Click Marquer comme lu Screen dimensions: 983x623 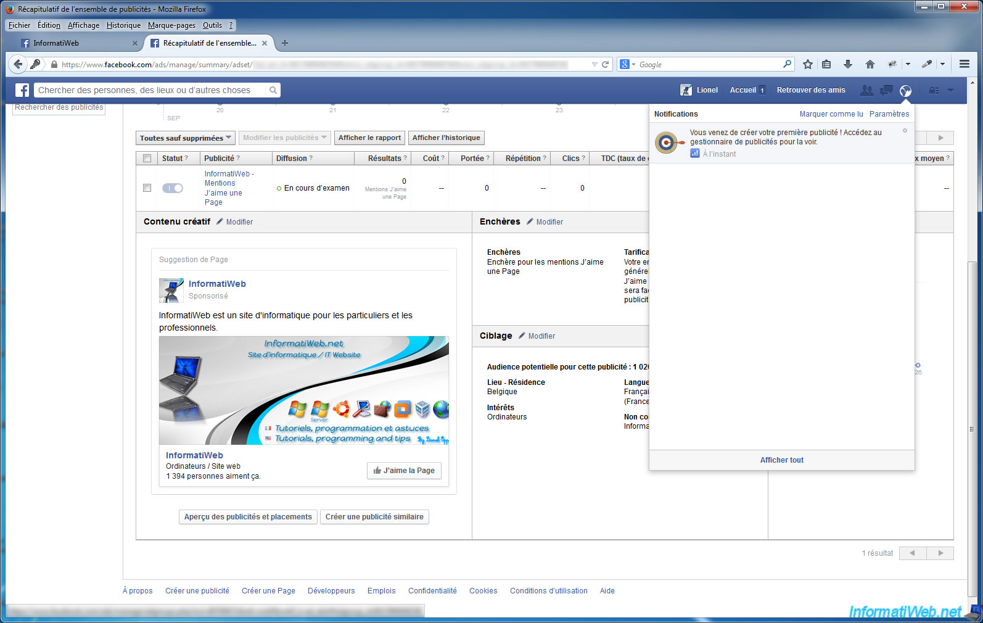[x=831, y=114]
